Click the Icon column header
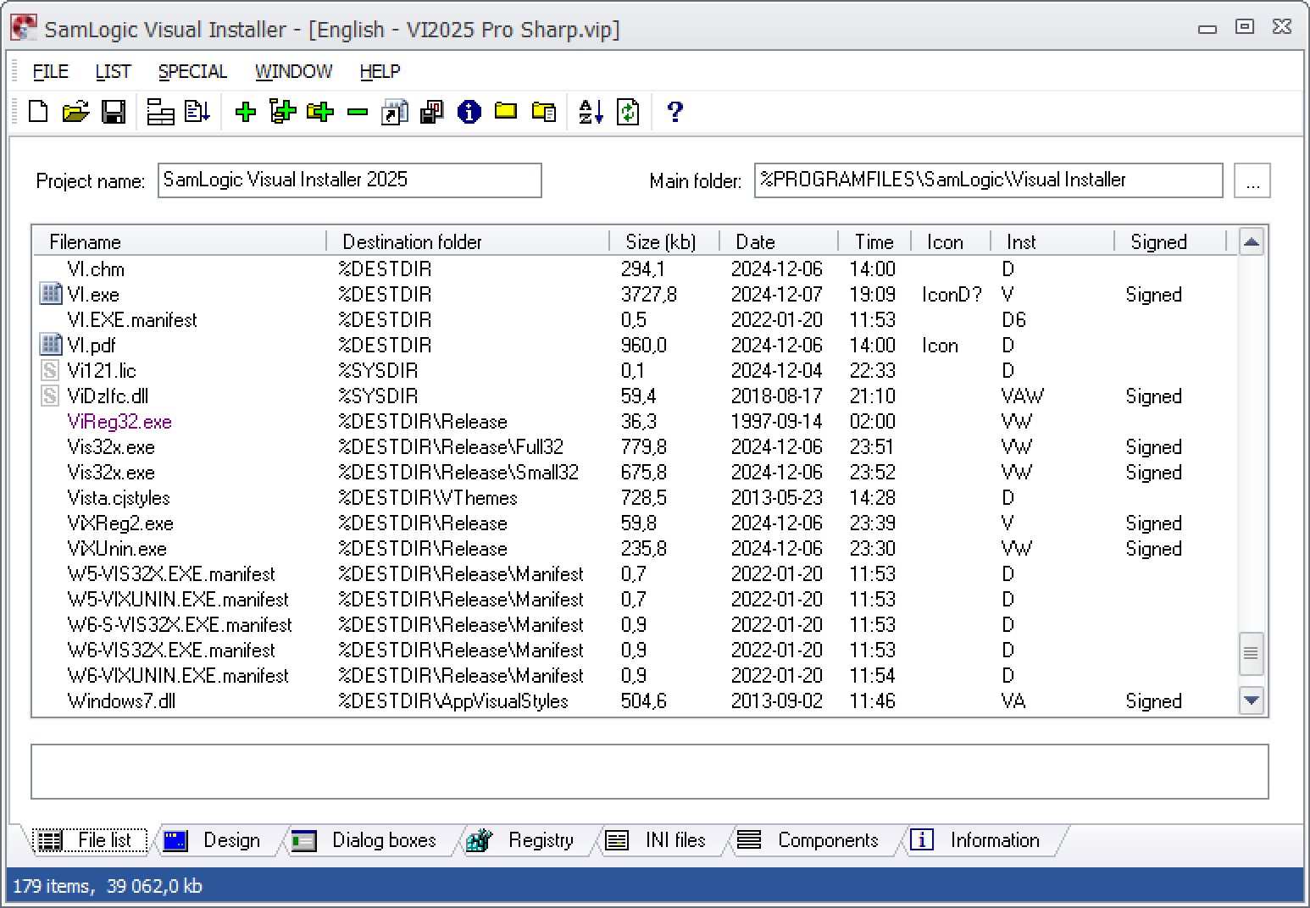 (951, 242)
